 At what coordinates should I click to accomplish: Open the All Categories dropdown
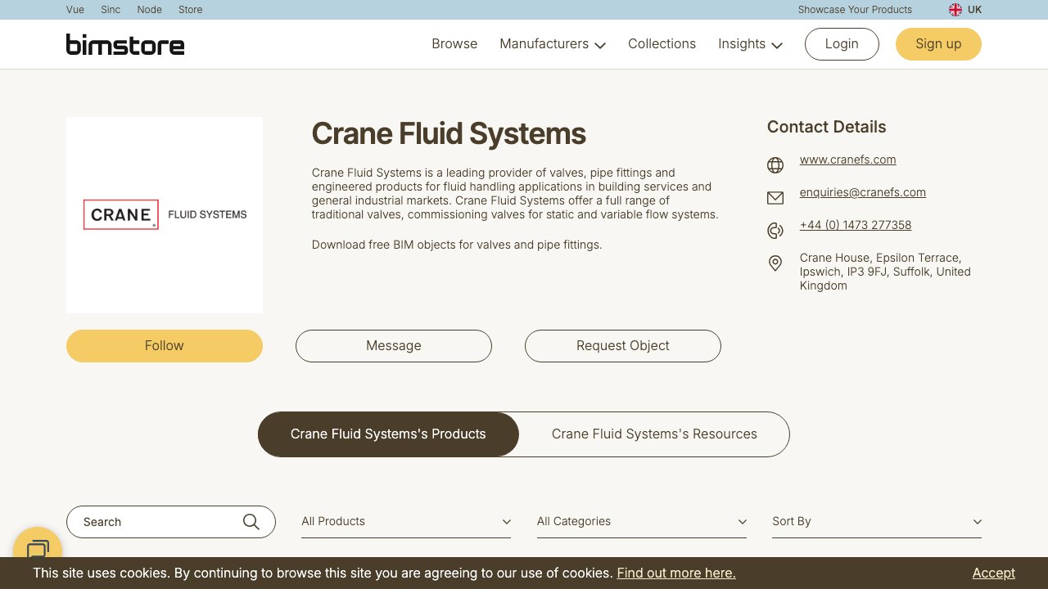642,521
